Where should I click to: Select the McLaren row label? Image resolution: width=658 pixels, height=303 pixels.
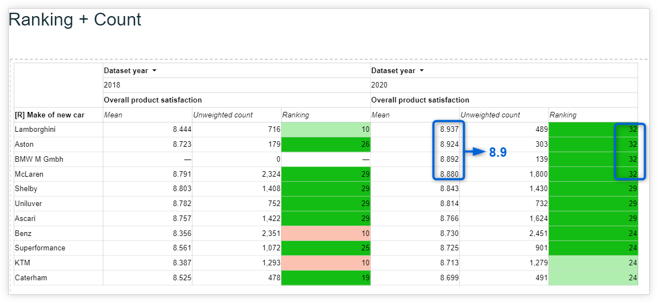[x=29, y=174]
